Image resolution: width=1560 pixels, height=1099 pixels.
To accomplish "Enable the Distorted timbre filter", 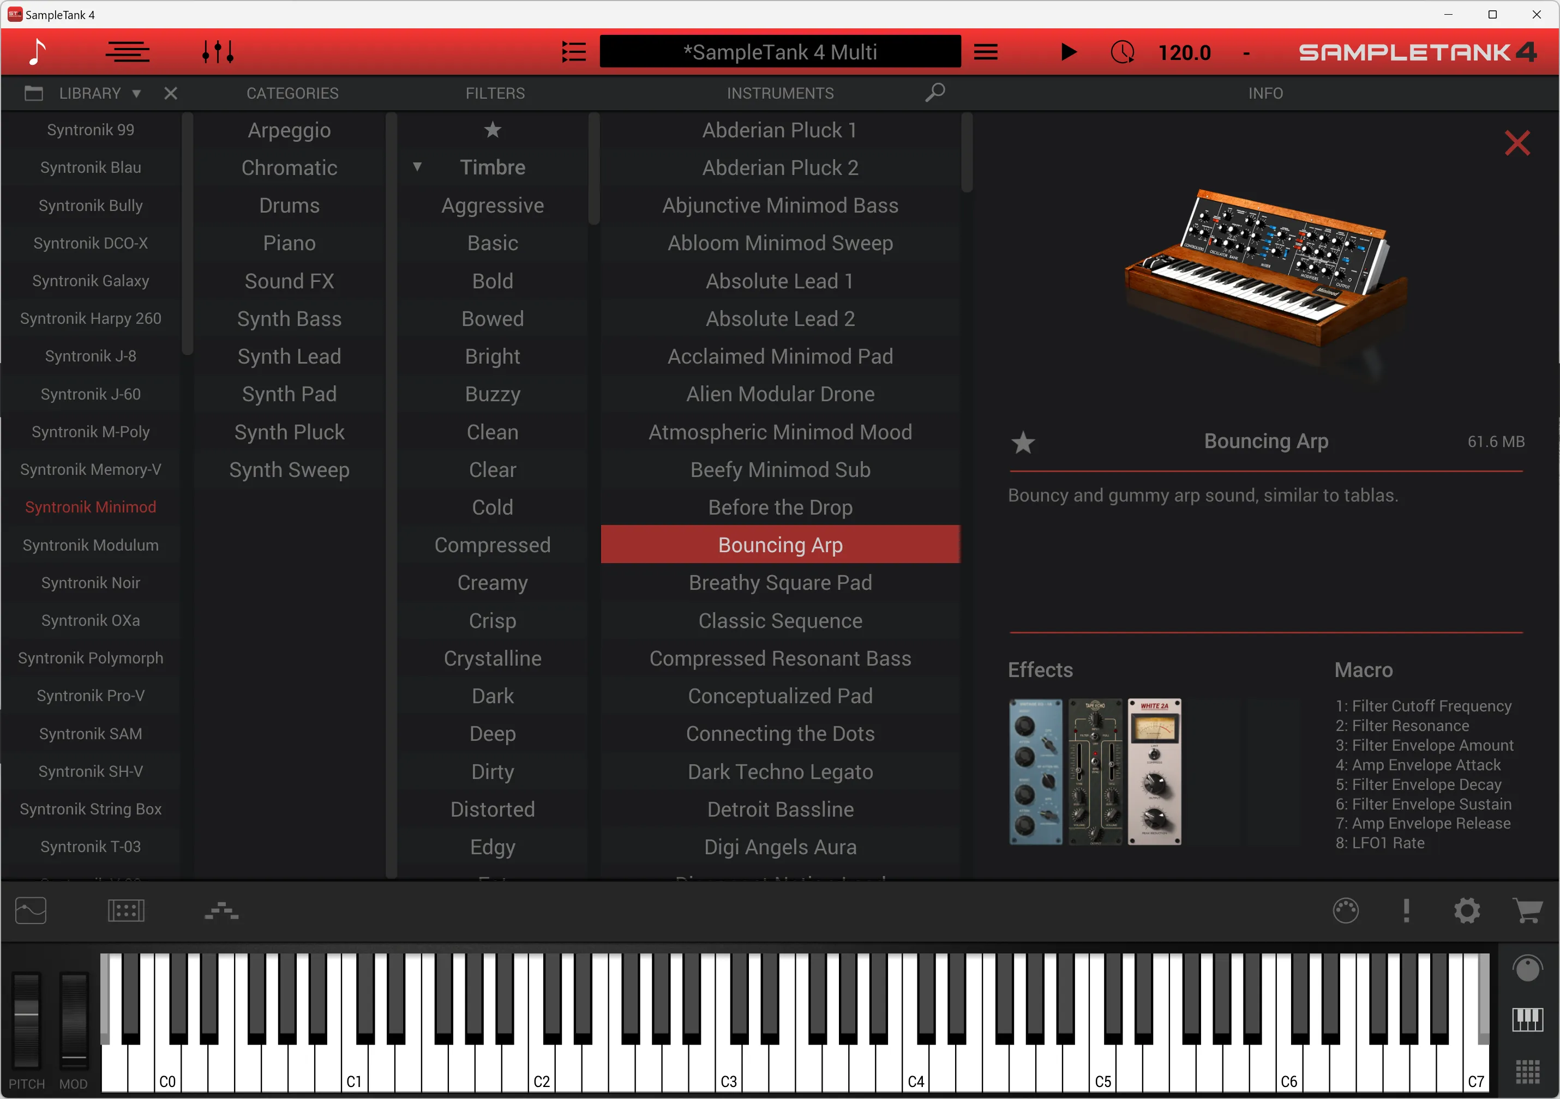I will (493, 809).
